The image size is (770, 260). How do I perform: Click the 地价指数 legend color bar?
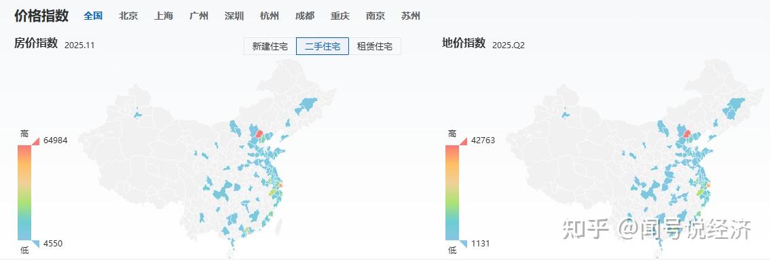coord(452,192)
